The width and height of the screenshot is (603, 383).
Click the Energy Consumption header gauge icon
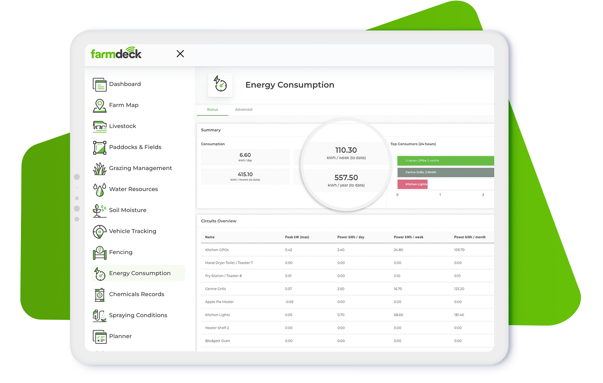pos(220,84)
